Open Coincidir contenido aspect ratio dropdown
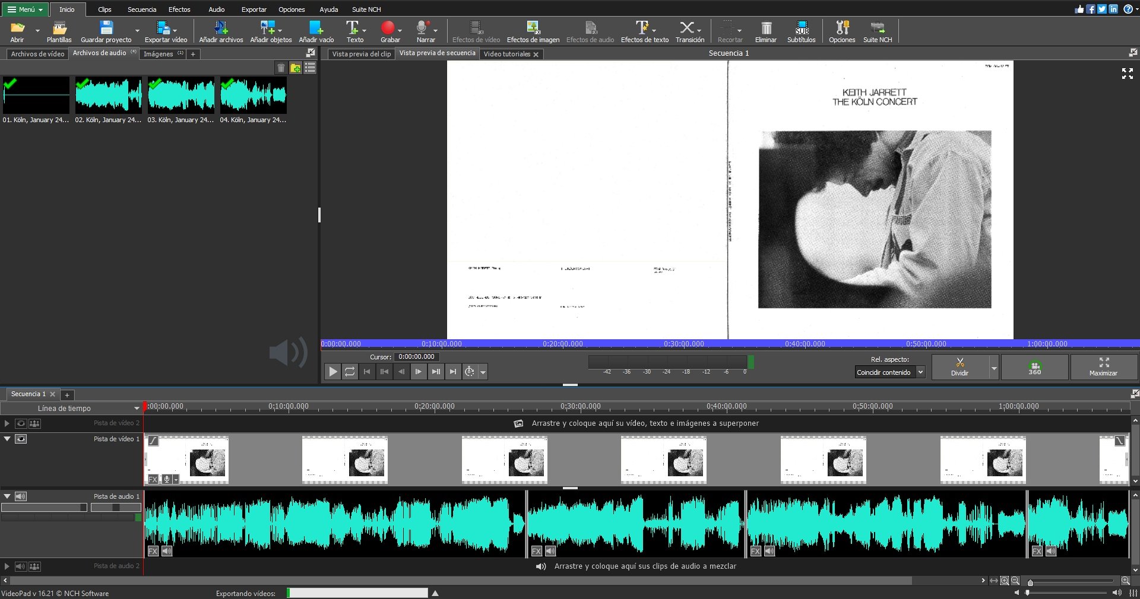The height and width of the screenshot is (599, 1140). click(890, 372)
